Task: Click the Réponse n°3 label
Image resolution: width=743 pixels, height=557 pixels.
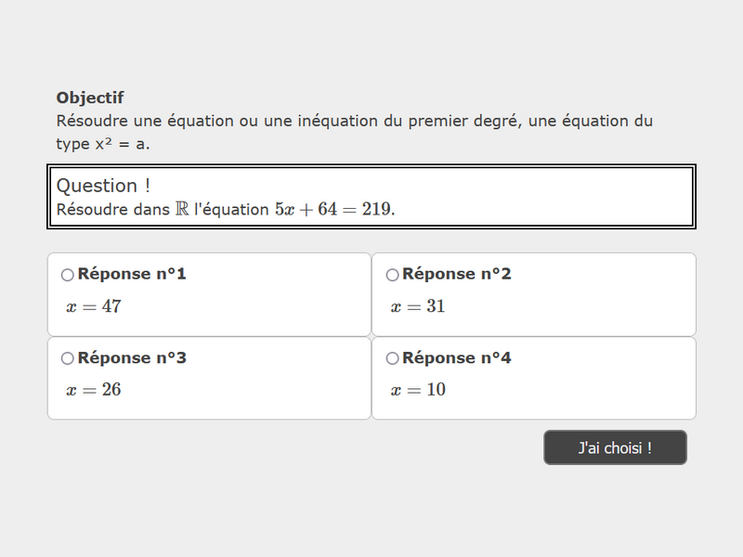Action: 132,357
